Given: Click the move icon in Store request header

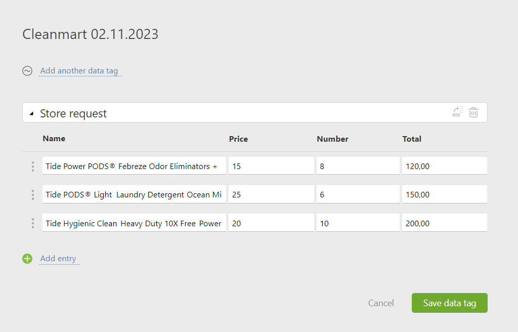Looking at the screenshot, I should (457, 112).
